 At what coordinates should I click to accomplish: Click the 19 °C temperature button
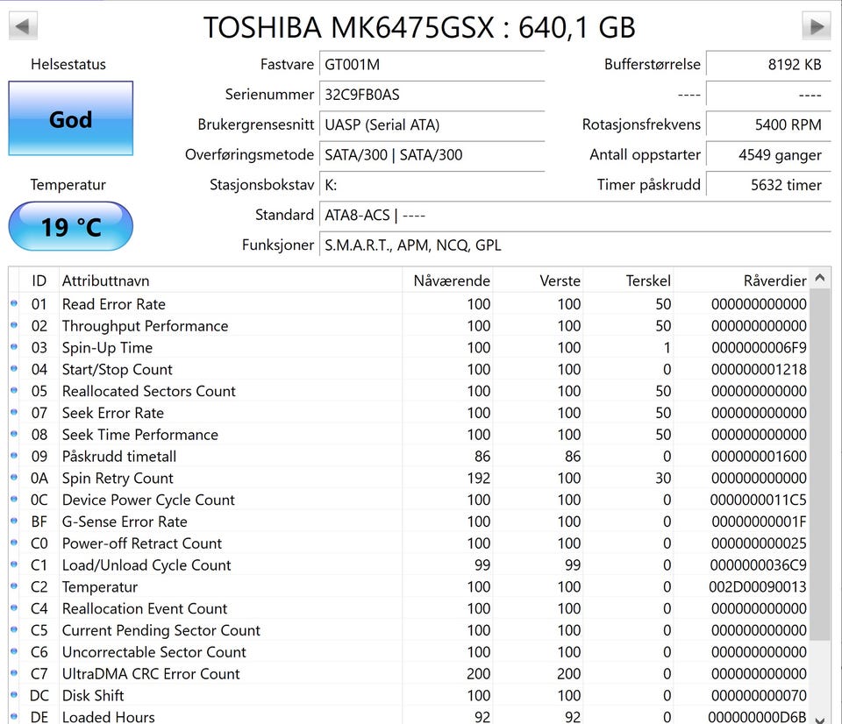[x=70, y=227]
